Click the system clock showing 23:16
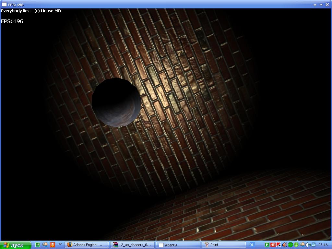Screen dimensions: 332x249 [x=323, y=245]
